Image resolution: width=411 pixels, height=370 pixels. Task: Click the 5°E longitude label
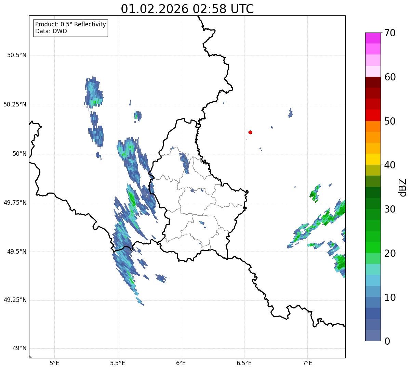click(x=54, y=363)
